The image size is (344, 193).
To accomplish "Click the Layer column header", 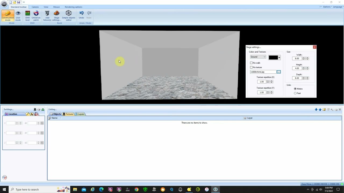I will click(x=292, y=118).
